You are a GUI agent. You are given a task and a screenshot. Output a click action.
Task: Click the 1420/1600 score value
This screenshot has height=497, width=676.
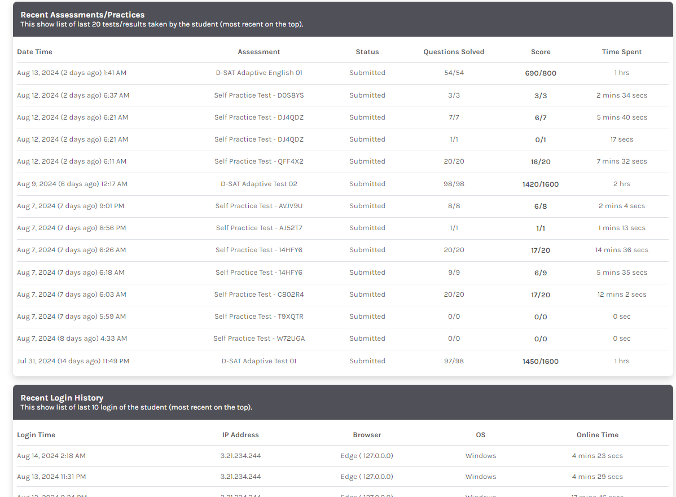pos(541,184)
